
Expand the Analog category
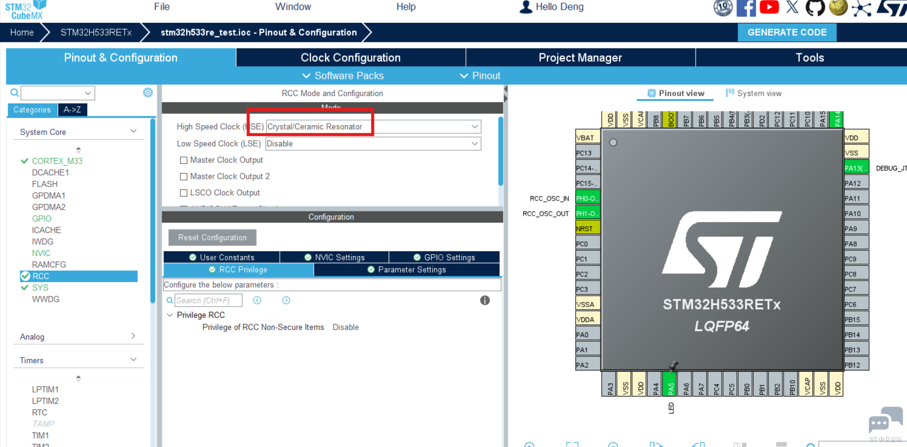point(133,336)
